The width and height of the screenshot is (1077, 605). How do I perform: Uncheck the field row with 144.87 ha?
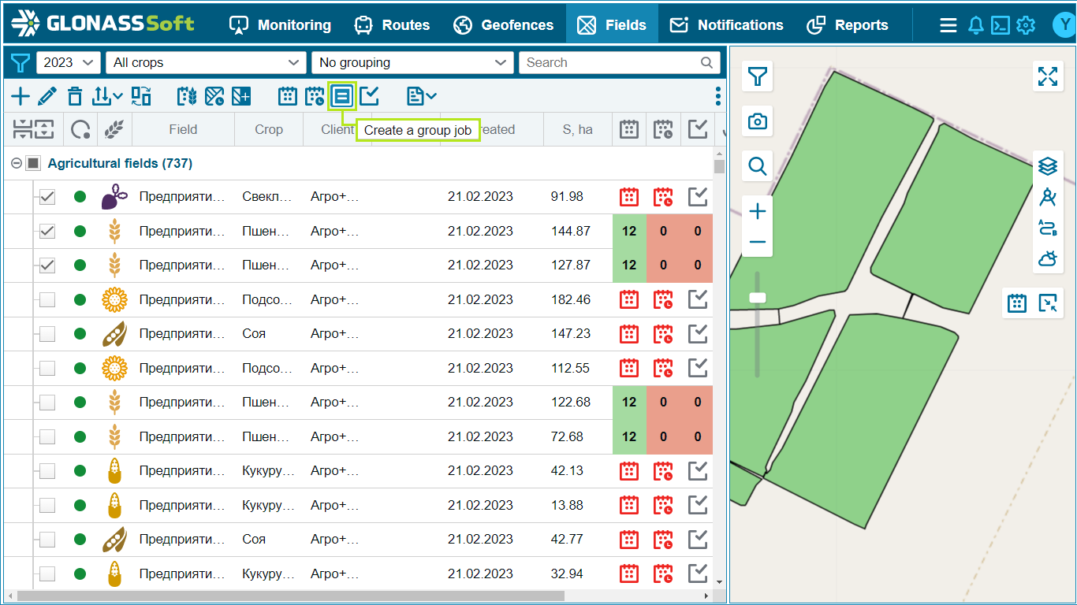coord(47,231)
